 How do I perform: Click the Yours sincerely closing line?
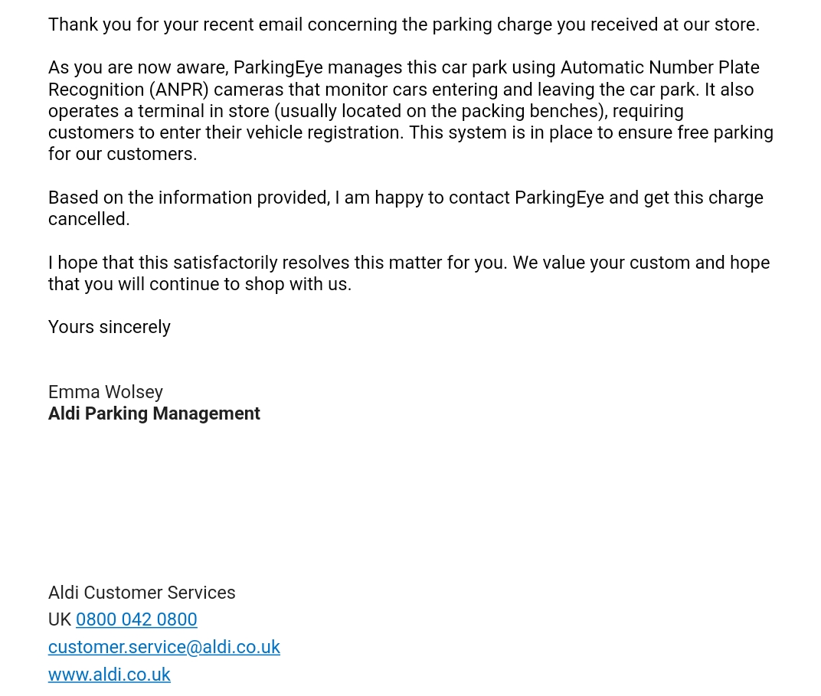pyautogui.click(x=110, y=327)
